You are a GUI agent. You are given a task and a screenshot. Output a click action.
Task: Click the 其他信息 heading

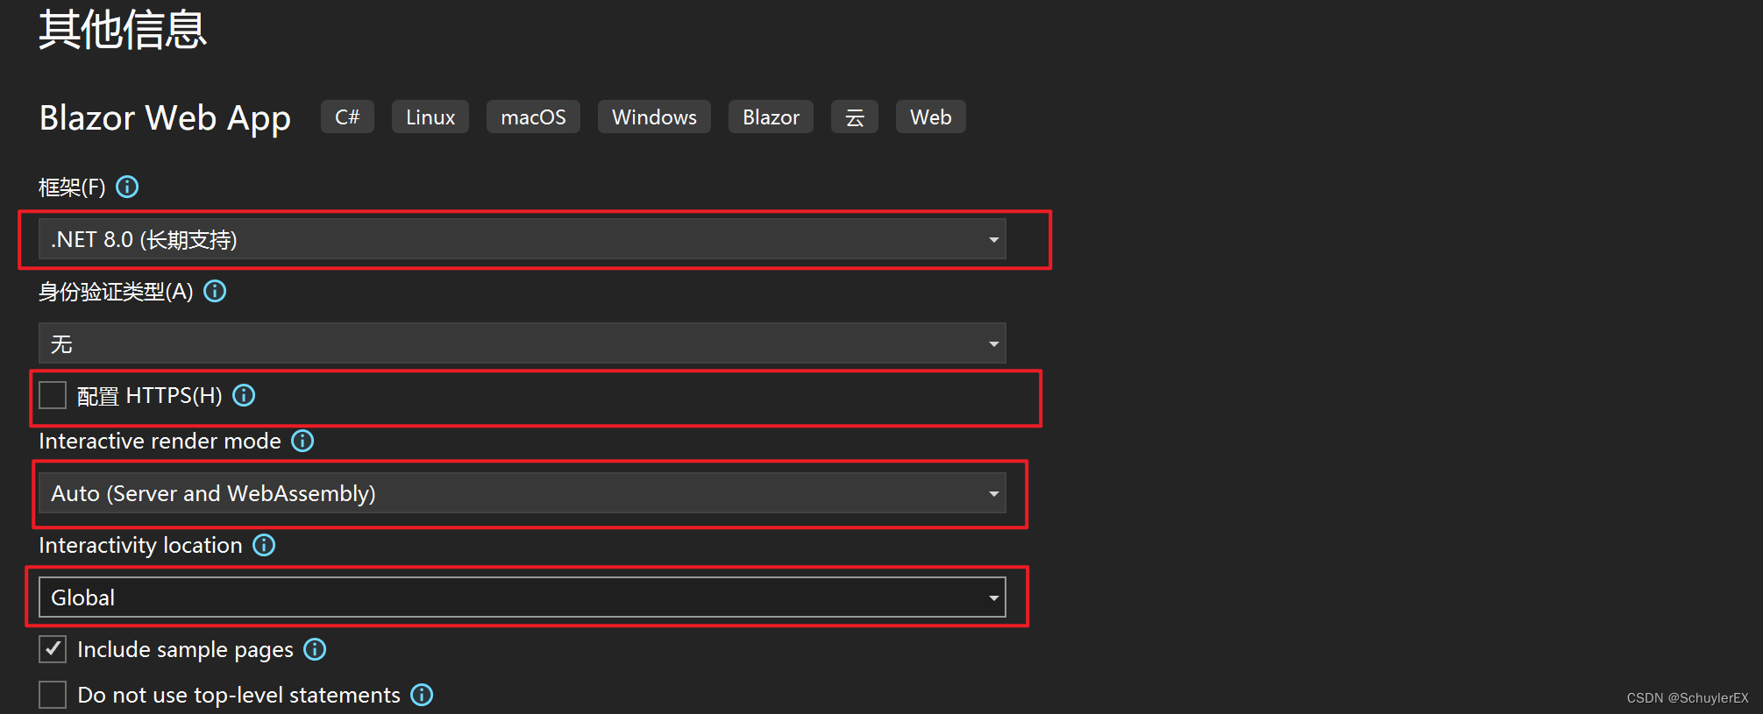[x=123, y=30]
